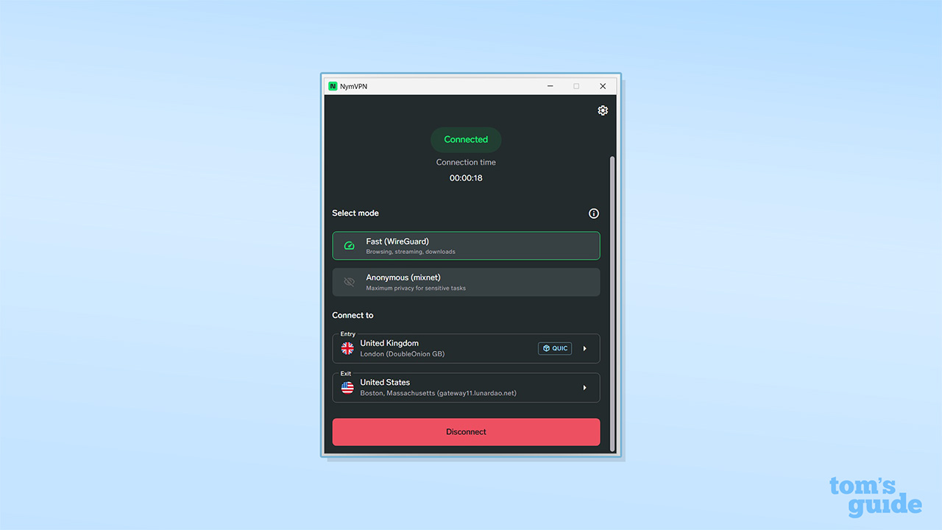Select the Fast (WireGuard) speedometer icon
Screen dimensions: 942x530
pos(349,246)
